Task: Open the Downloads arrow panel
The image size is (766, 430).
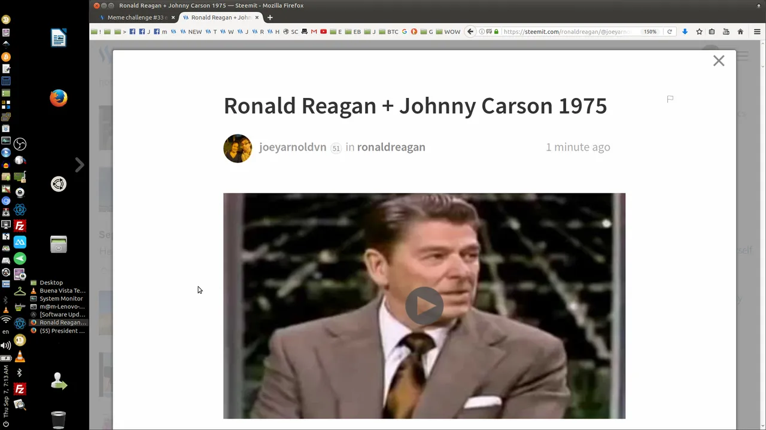Action: [685, 32]
